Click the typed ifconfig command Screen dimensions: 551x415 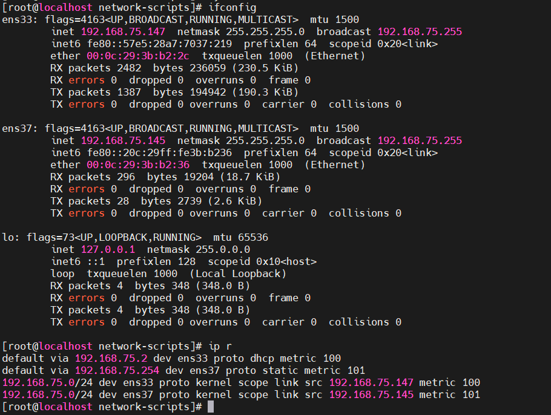[233, 7]
